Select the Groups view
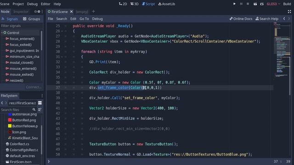 click(32, 19)
